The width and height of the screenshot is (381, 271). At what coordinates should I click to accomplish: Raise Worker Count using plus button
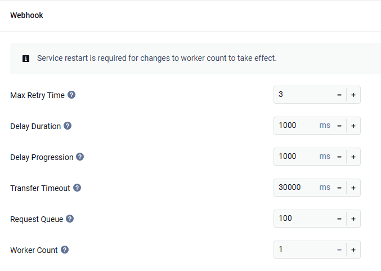coord(353,250)
